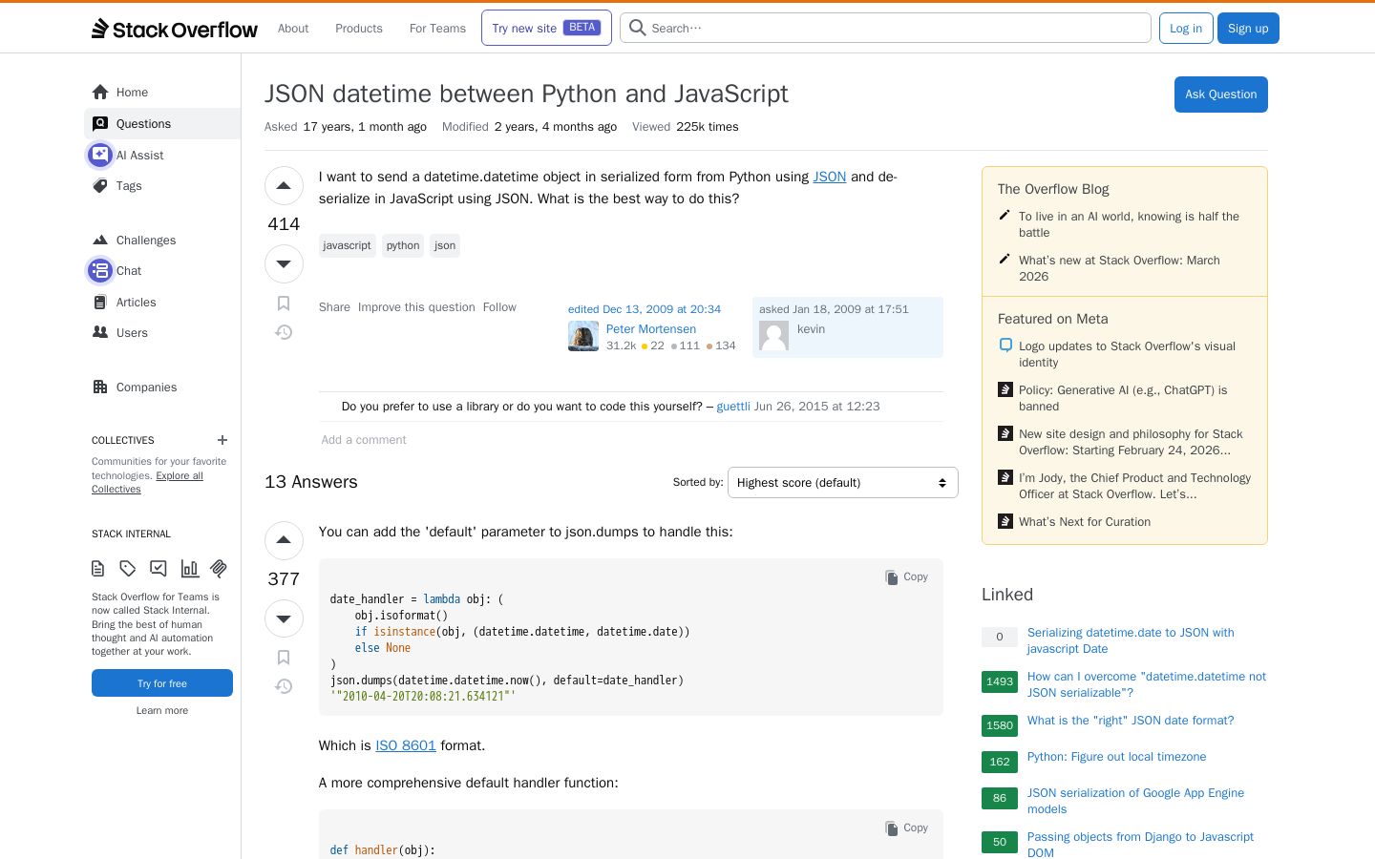Screen dimensions: 1375x859
Task: Downvote the question with 414 votes
Action: click(284, 263)
